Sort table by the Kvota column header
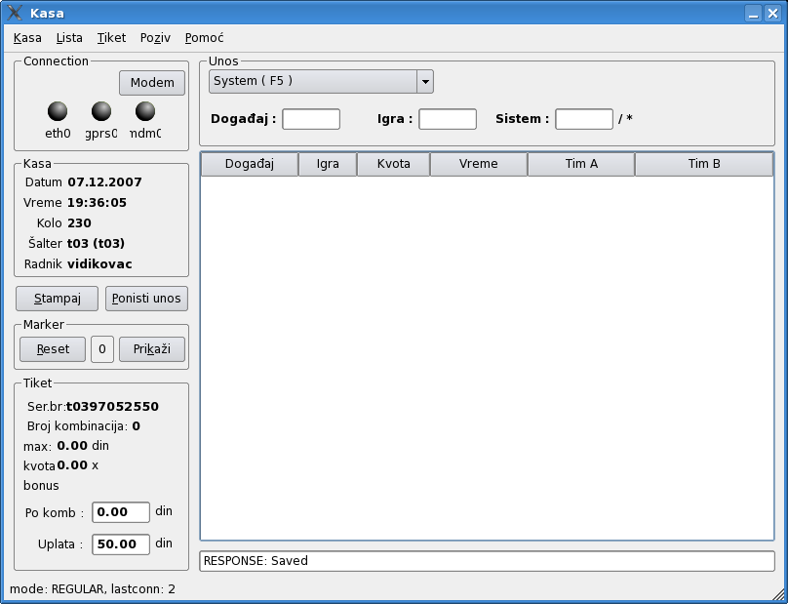Screen dimensions: 788x604 coord(393,164)
